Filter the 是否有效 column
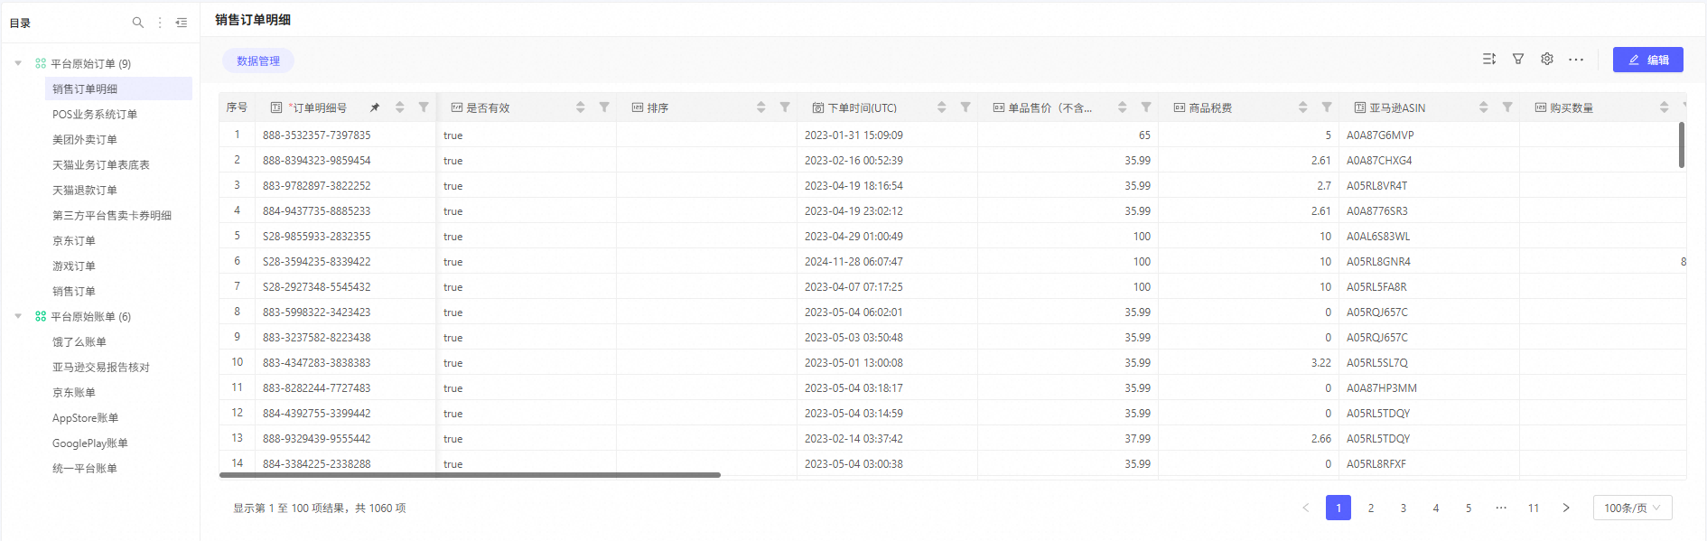This screenshot has height=541, width=1707. pos(604,107)
